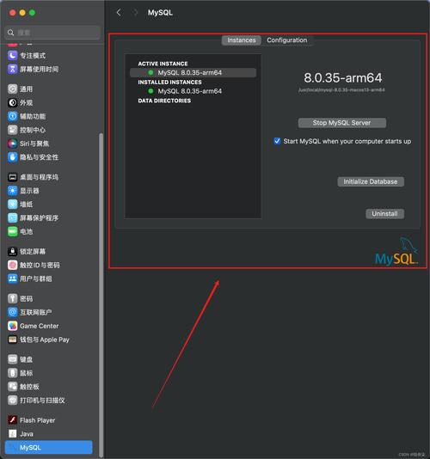Click the install path under version heading

tap(341, 90)
